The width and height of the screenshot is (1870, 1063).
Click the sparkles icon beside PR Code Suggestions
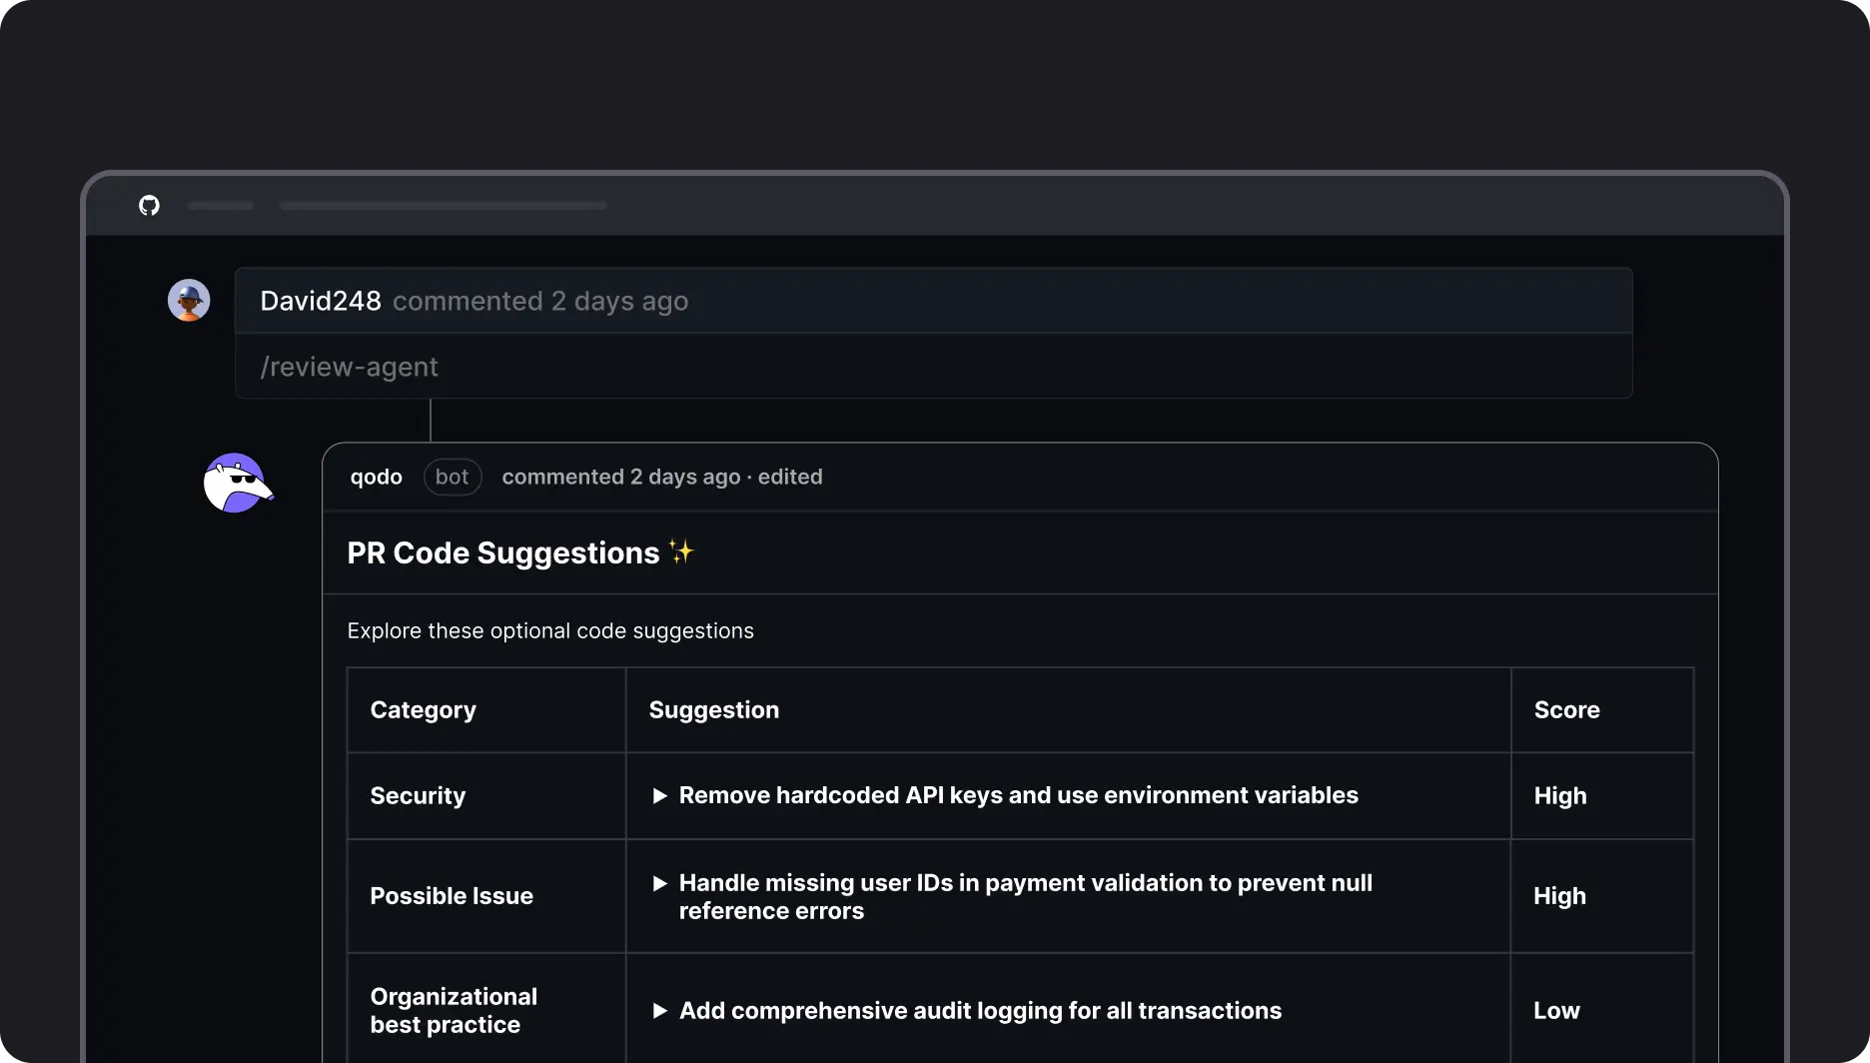[x=681, y=551]
